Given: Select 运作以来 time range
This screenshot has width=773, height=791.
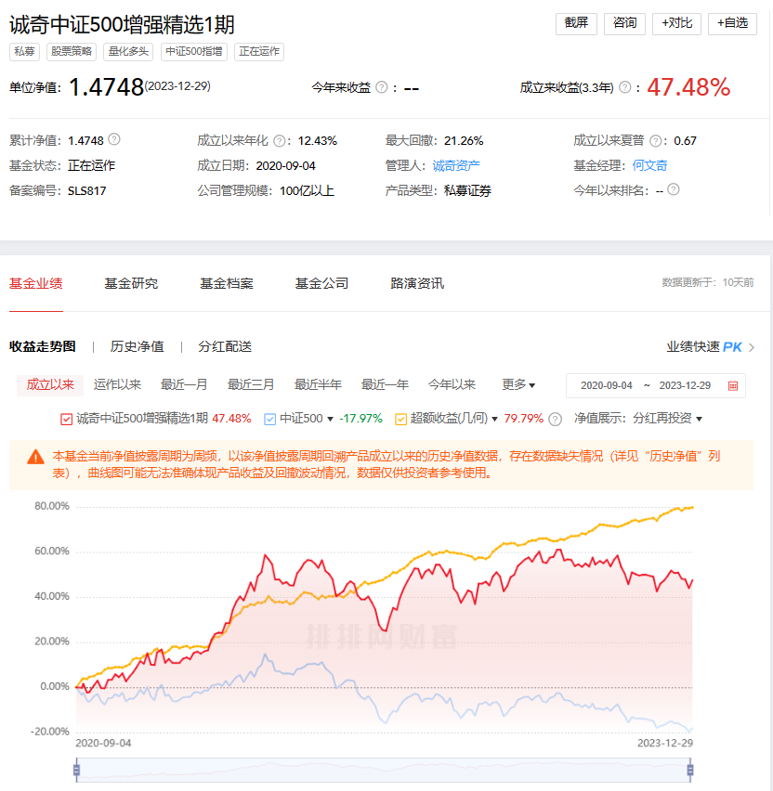Looking at the screenshot, I should click(117, 385).
